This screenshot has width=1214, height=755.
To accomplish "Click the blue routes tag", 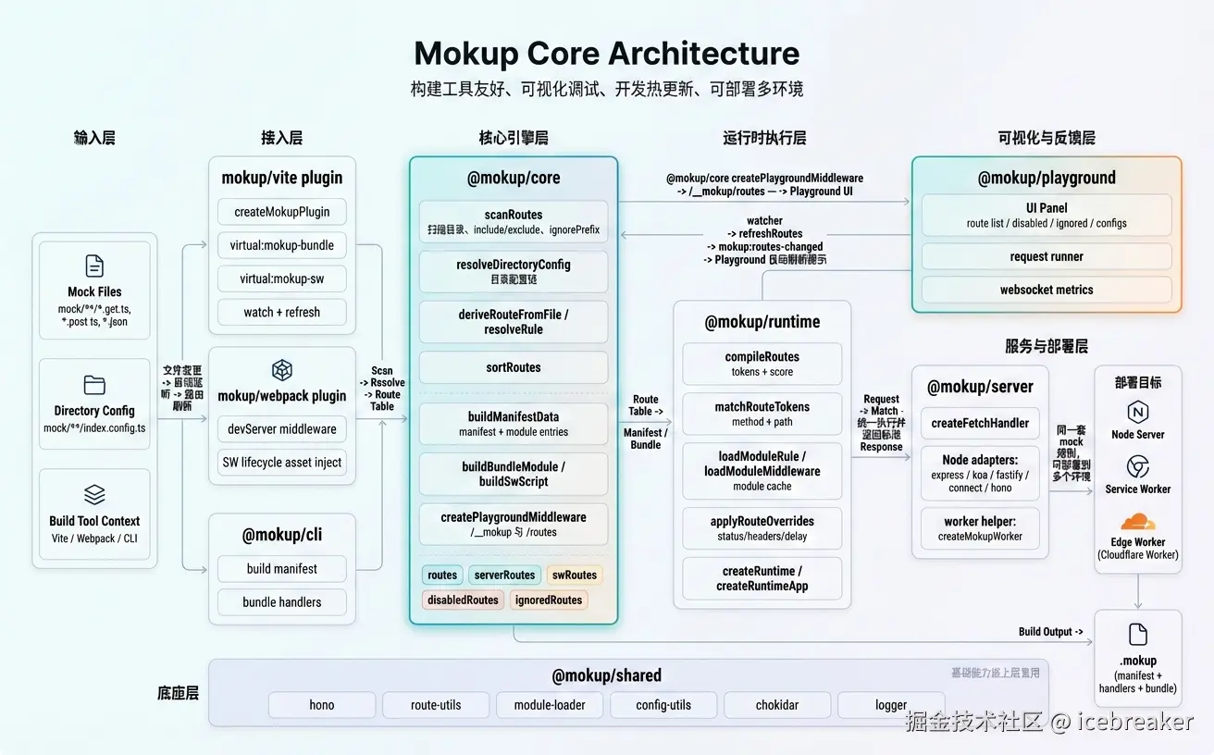I will (x=442, y=576).
